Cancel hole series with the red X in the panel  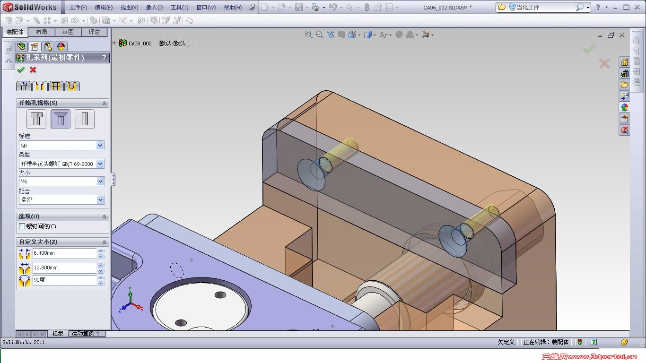(x=33, y=70)
